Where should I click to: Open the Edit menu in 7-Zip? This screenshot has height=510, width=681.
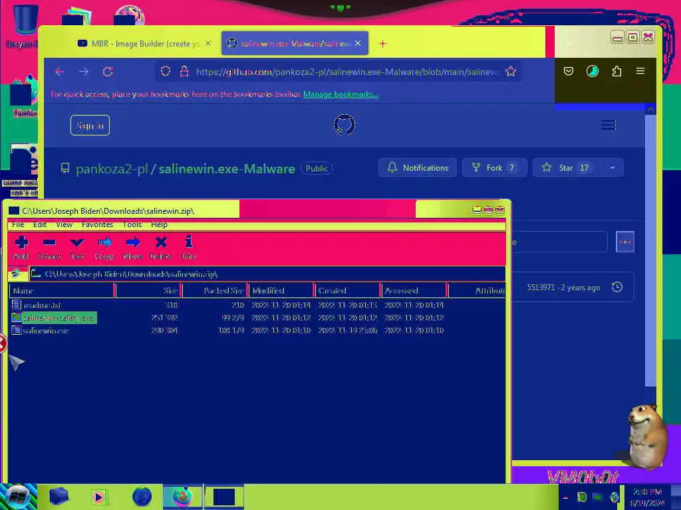pos(39,224)
